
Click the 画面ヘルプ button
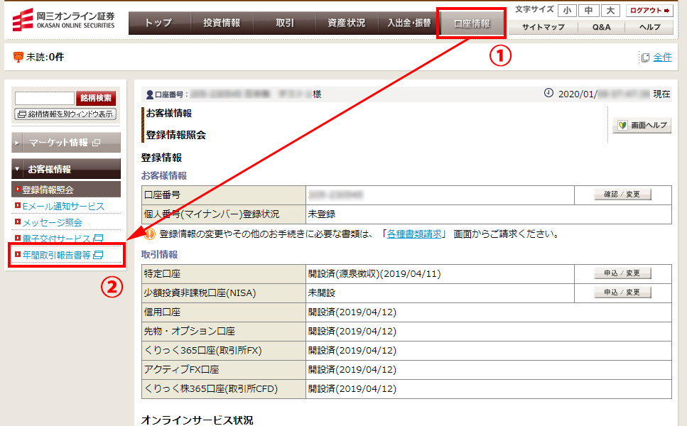pyautogui.click(x=642, y=125)
